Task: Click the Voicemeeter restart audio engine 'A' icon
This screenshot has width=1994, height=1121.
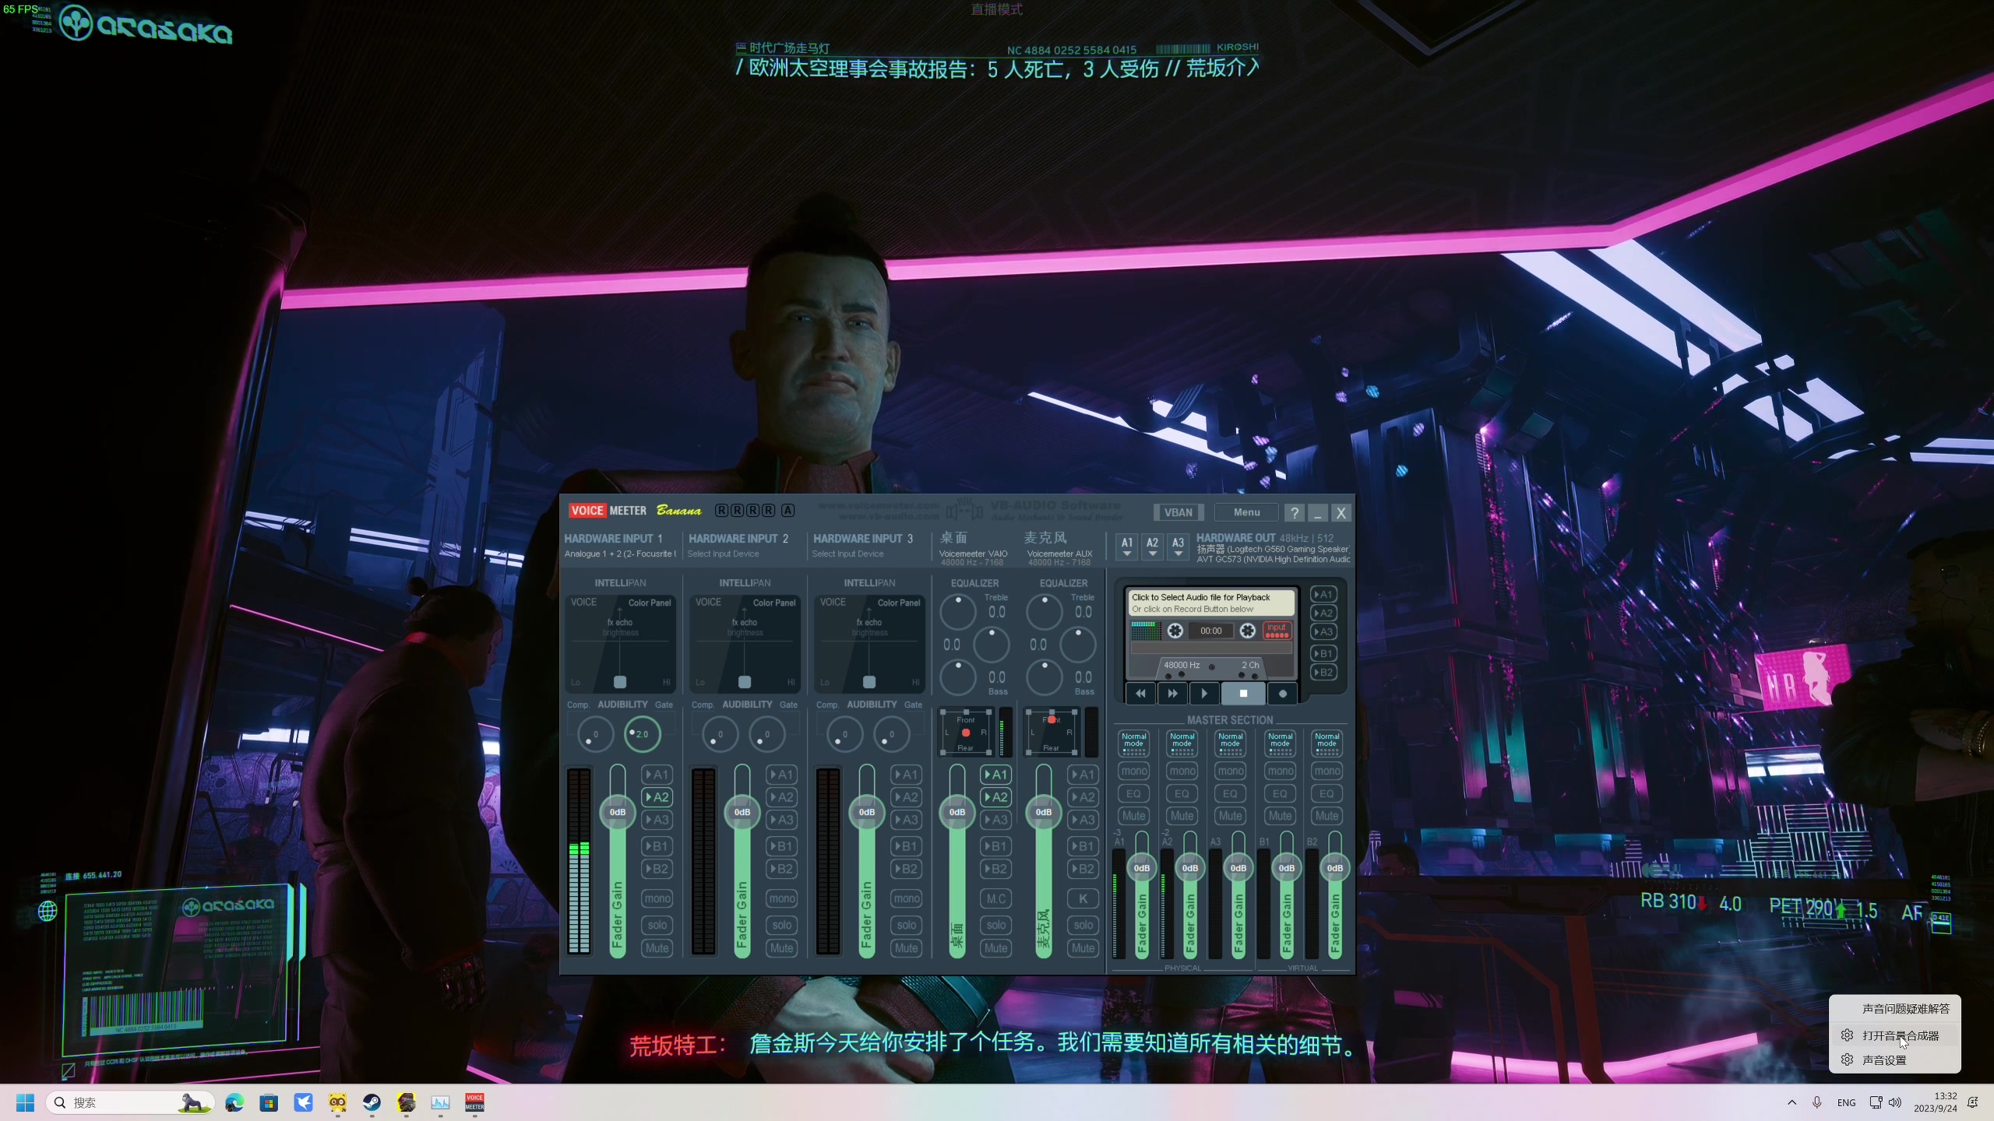Action: [x=788, y=511]
